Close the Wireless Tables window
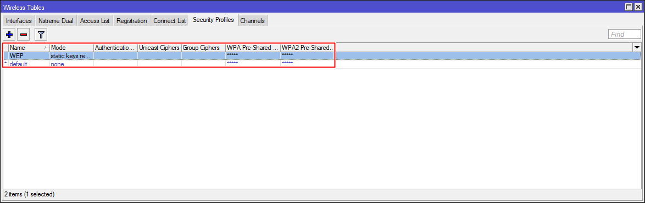645x203 pixels. pos(637,7)
